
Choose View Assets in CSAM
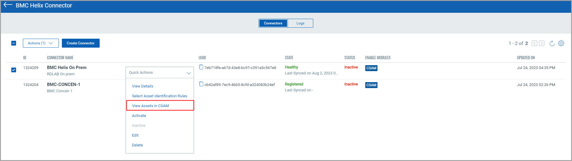pyautogui.click(x=150, y=106)
